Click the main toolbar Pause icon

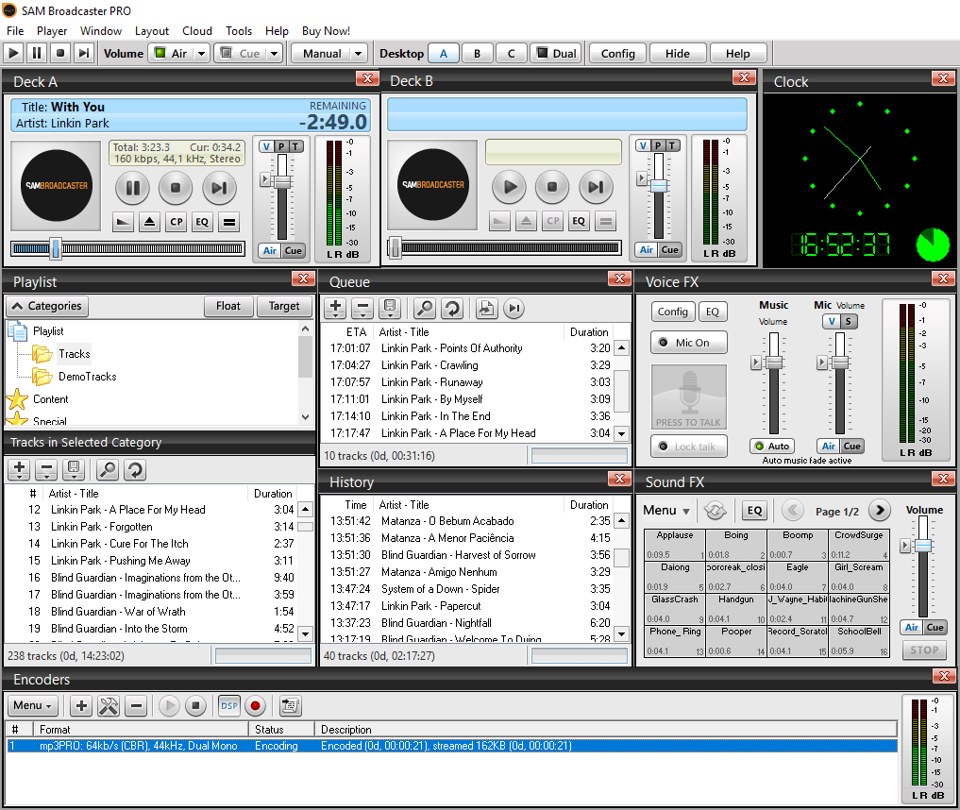coord(37,53)
